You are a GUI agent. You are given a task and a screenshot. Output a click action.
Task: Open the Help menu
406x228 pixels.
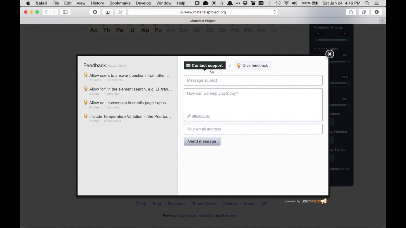point(181,3)
